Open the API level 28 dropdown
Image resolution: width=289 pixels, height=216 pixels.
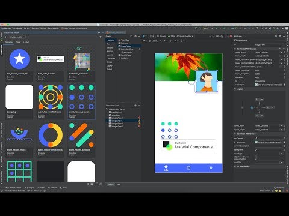[172, 37]
